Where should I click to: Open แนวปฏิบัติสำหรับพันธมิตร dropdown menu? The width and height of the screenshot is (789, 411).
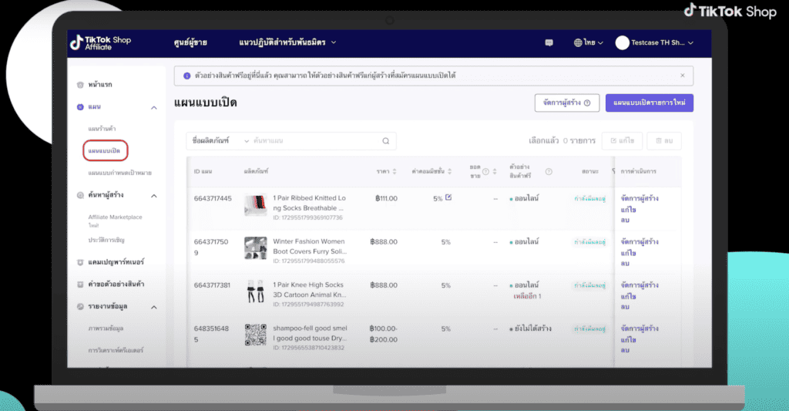click(288, 43)
